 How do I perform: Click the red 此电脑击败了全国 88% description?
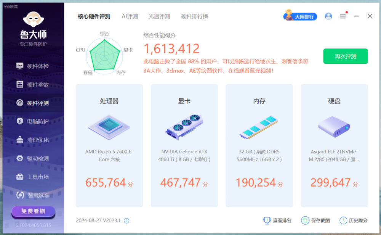point(226,66)
